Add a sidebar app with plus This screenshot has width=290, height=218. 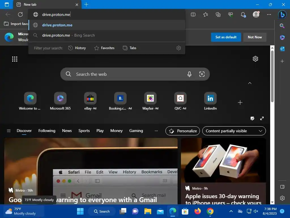click(x=282, y=61)
